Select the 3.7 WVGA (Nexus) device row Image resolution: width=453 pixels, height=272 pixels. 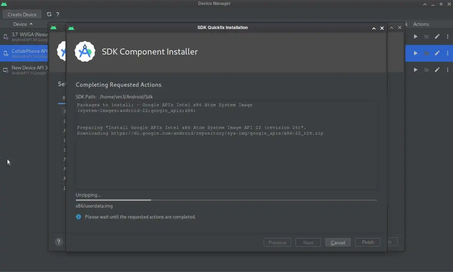pos(24,36)
